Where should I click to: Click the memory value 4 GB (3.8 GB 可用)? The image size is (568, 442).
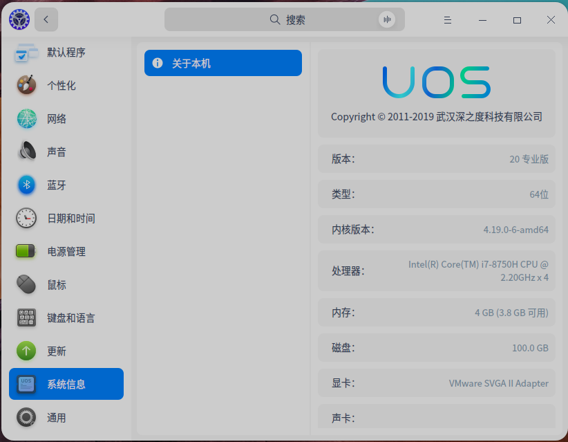511,313
